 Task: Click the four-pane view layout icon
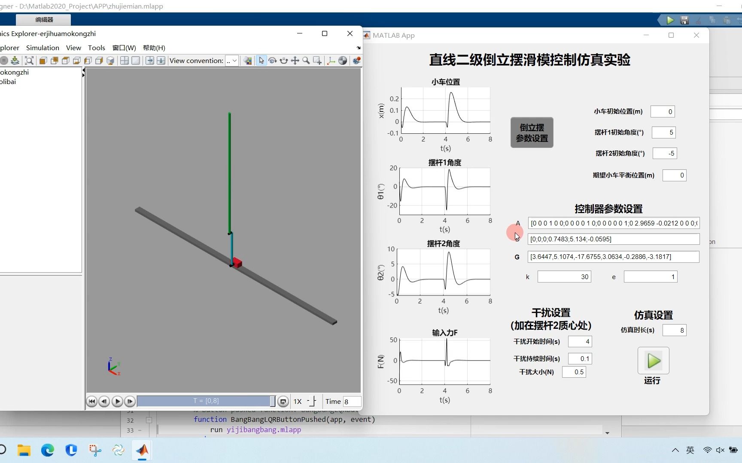tap(125, 60)
